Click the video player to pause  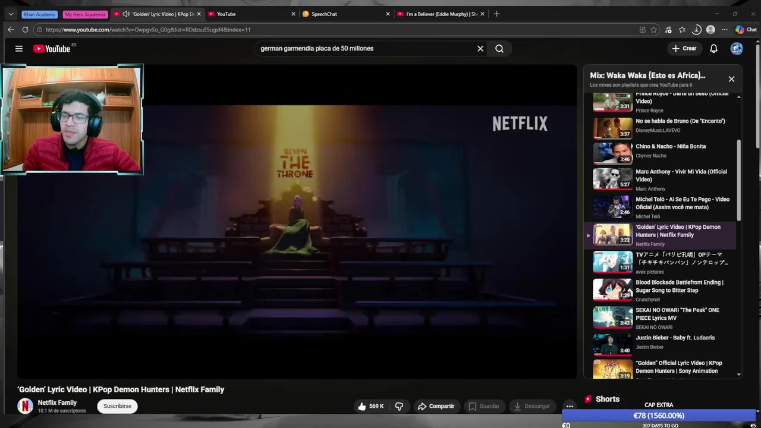(297, 221)
